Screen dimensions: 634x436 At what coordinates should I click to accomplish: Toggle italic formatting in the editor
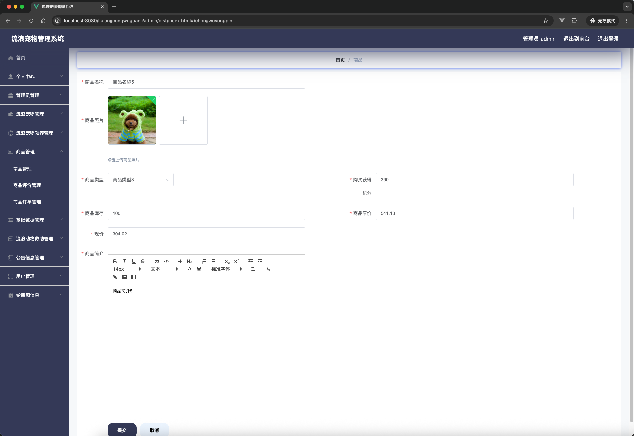click(x=124, y=261)
